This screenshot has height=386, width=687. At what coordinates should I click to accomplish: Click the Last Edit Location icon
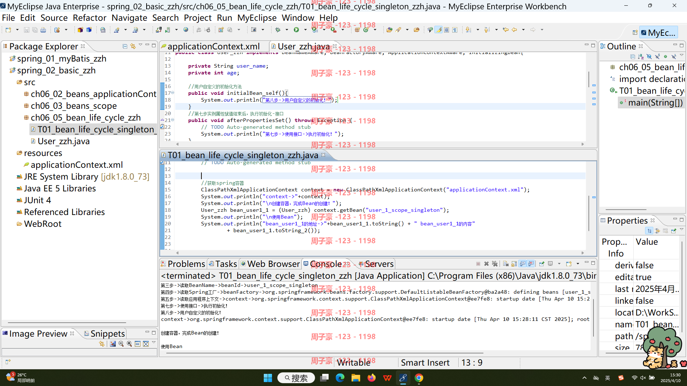click(505, 30)
